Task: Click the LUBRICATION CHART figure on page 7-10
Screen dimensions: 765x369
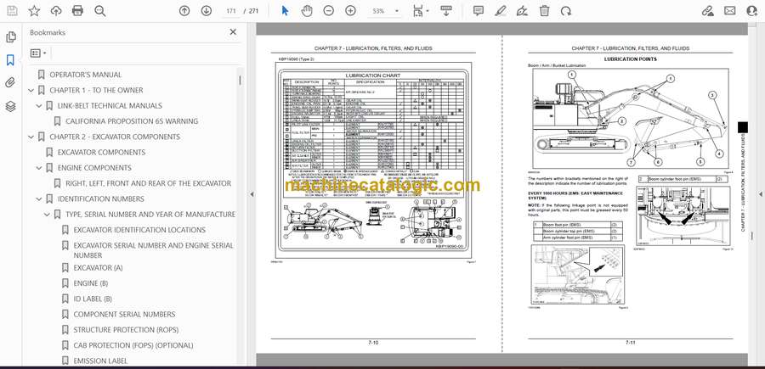Action: point(373,160)
